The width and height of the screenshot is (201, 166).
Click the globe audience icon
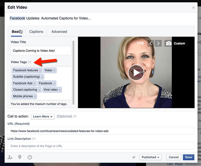tap(134, 157)
